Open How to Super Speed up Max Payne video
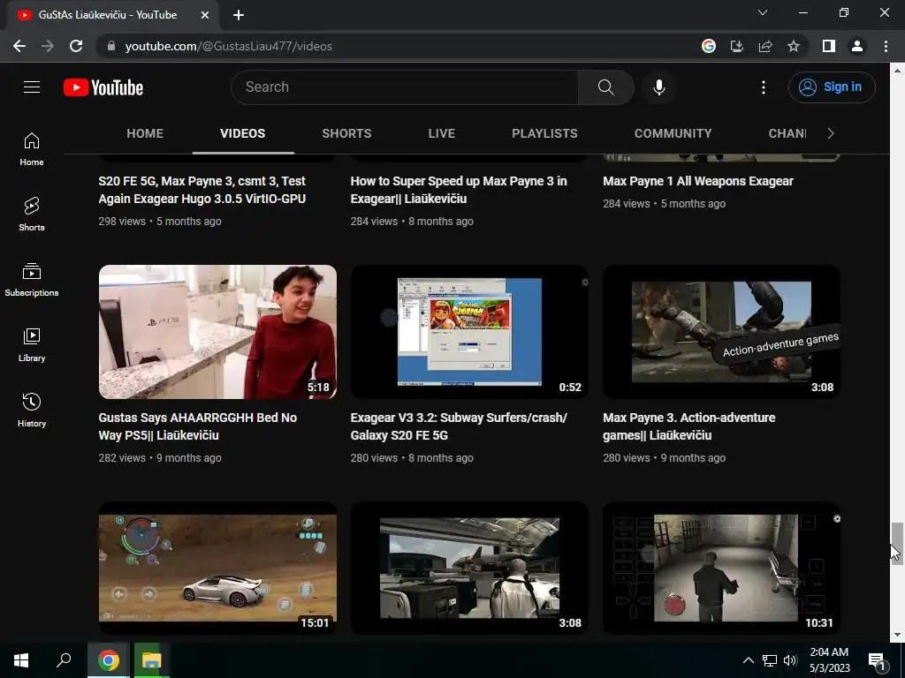Image resolution: width=905 pixels, height=678 pixels. (x=459, y=190)
